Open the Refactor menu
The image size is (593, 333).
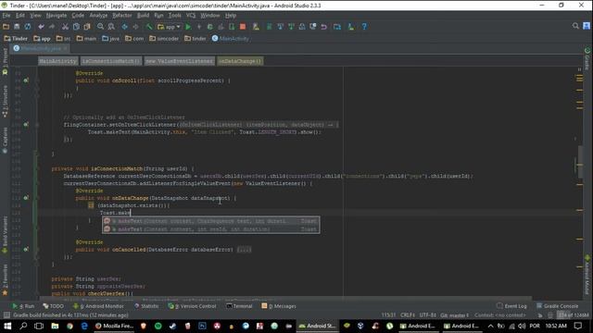pyautogui.click(x=121, y=16)
